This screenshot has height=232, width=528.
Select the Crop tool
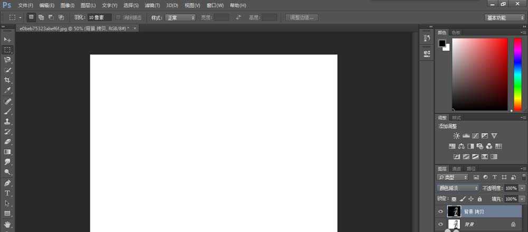pyautogui.click(x=7, y=80)
